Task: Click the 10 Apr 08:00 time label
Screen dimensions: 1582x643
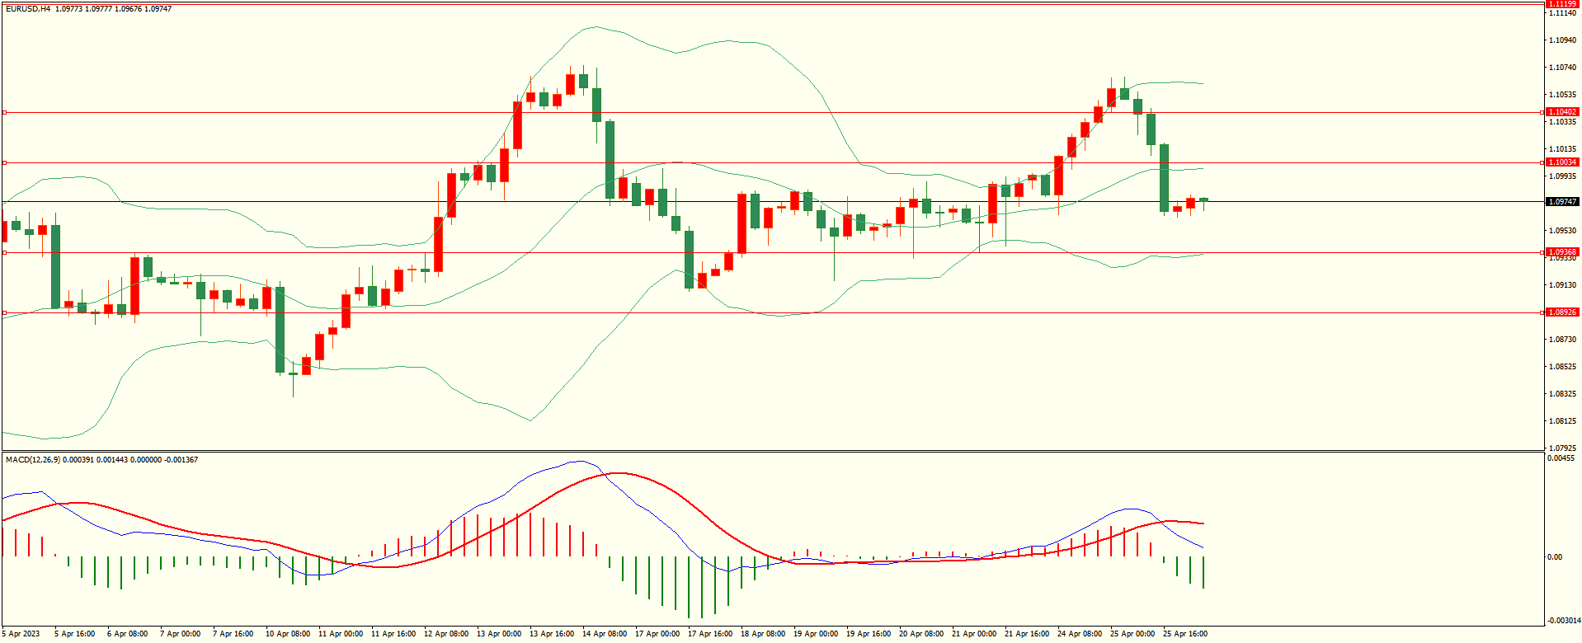Action: click(288, 634)
